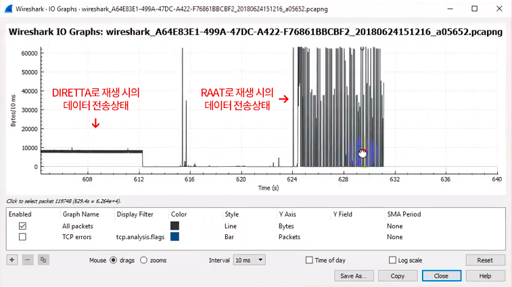Remove selected graph with minus button
Image resolution: width=512 pixels, height=287 pixels.
pos(28,260)
